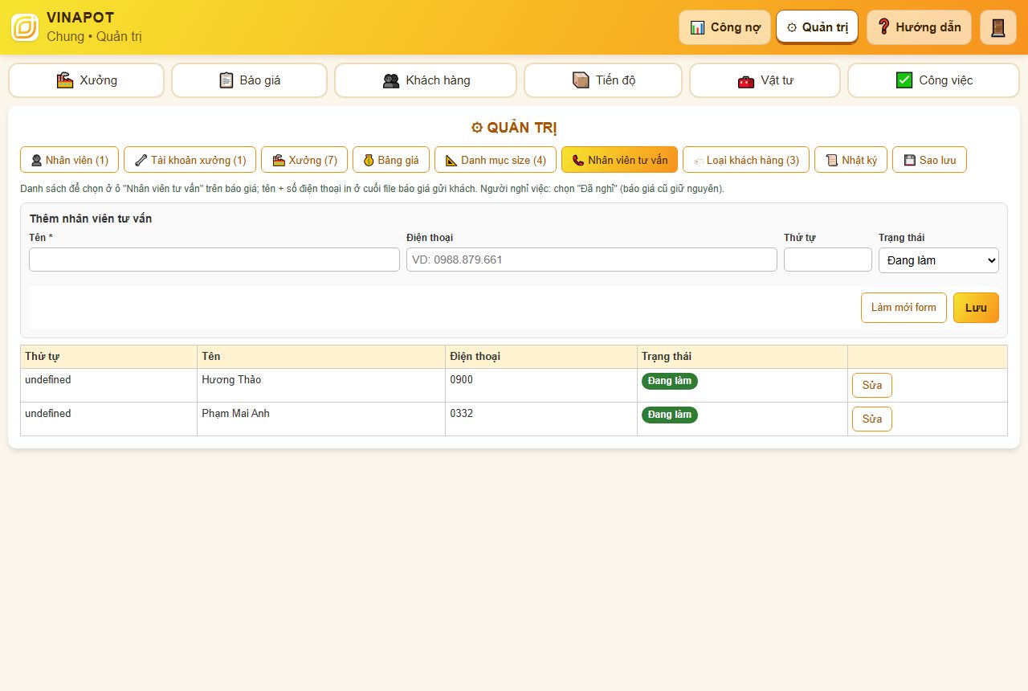Focus the Điện thoại input field
The width and height of the screenshot is (1028, 691).
[592, 260]
